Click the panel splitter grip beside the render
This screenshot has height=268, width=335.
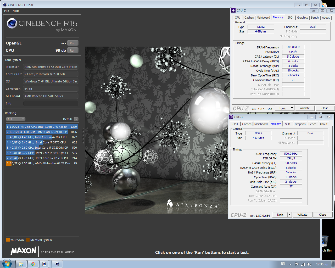83,136
